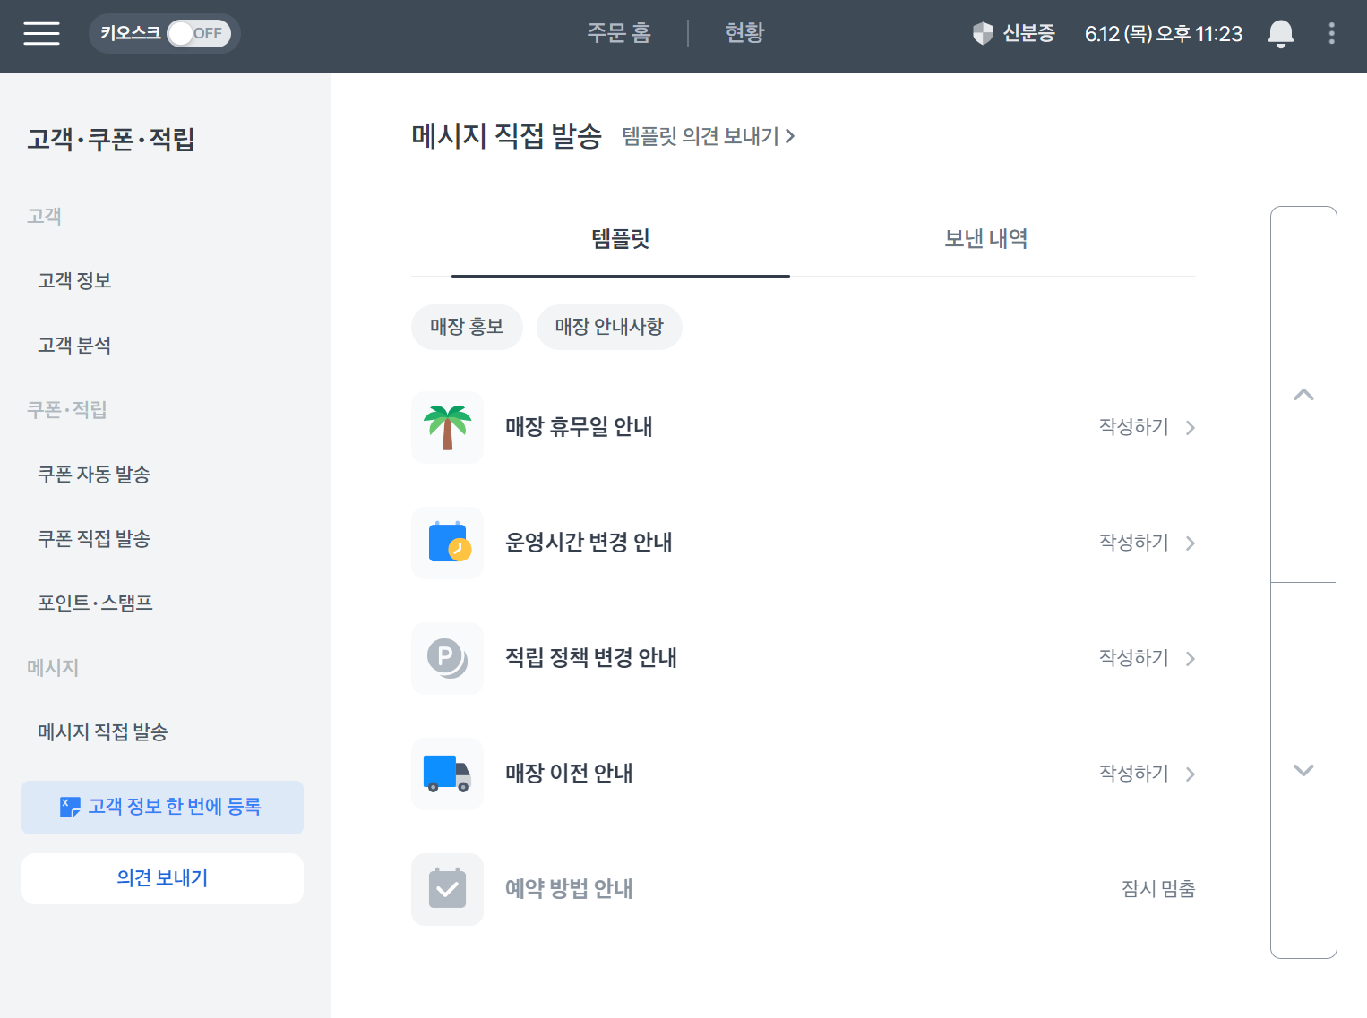The height and width of the screenshot is (1018, 1367).
Task: Toggle the 키오스크 switch on
Action: pyautogui.click(x=199, y=34)
